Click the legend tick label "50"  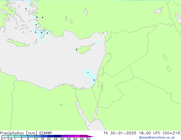(88, 139)
